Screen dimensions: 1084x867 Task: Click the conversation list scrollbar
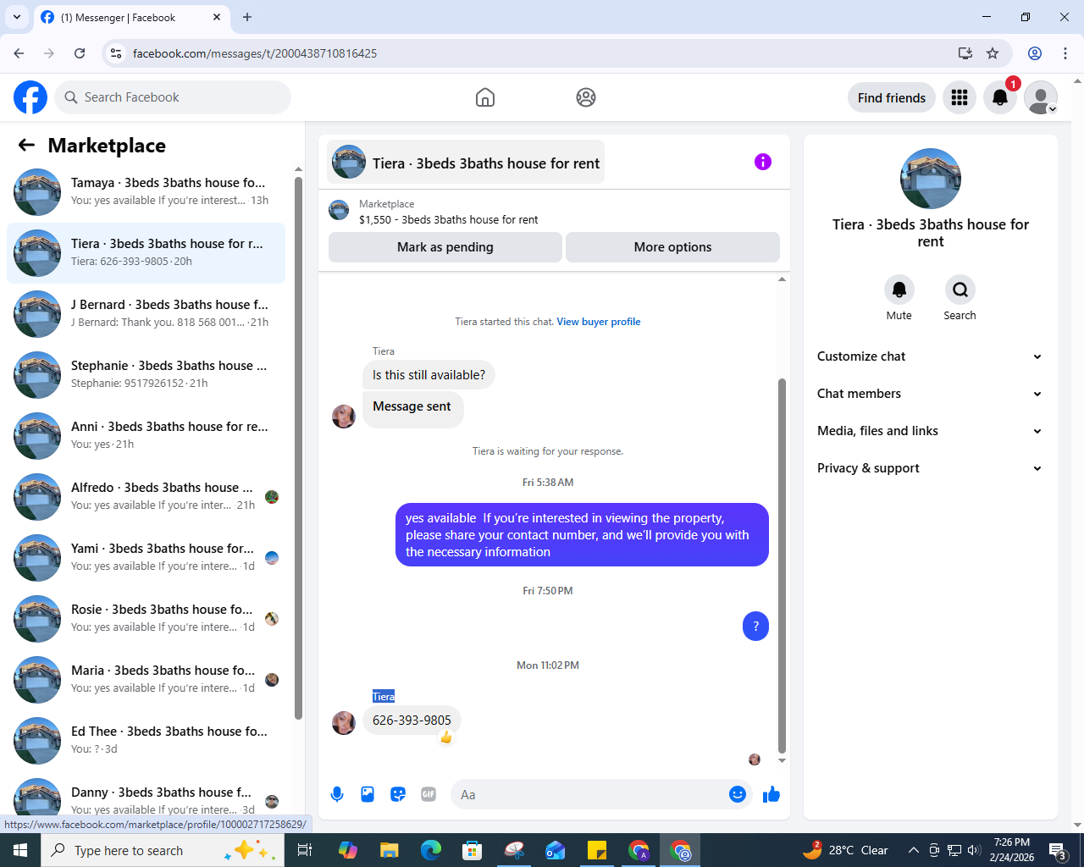(x=298, y=449)
